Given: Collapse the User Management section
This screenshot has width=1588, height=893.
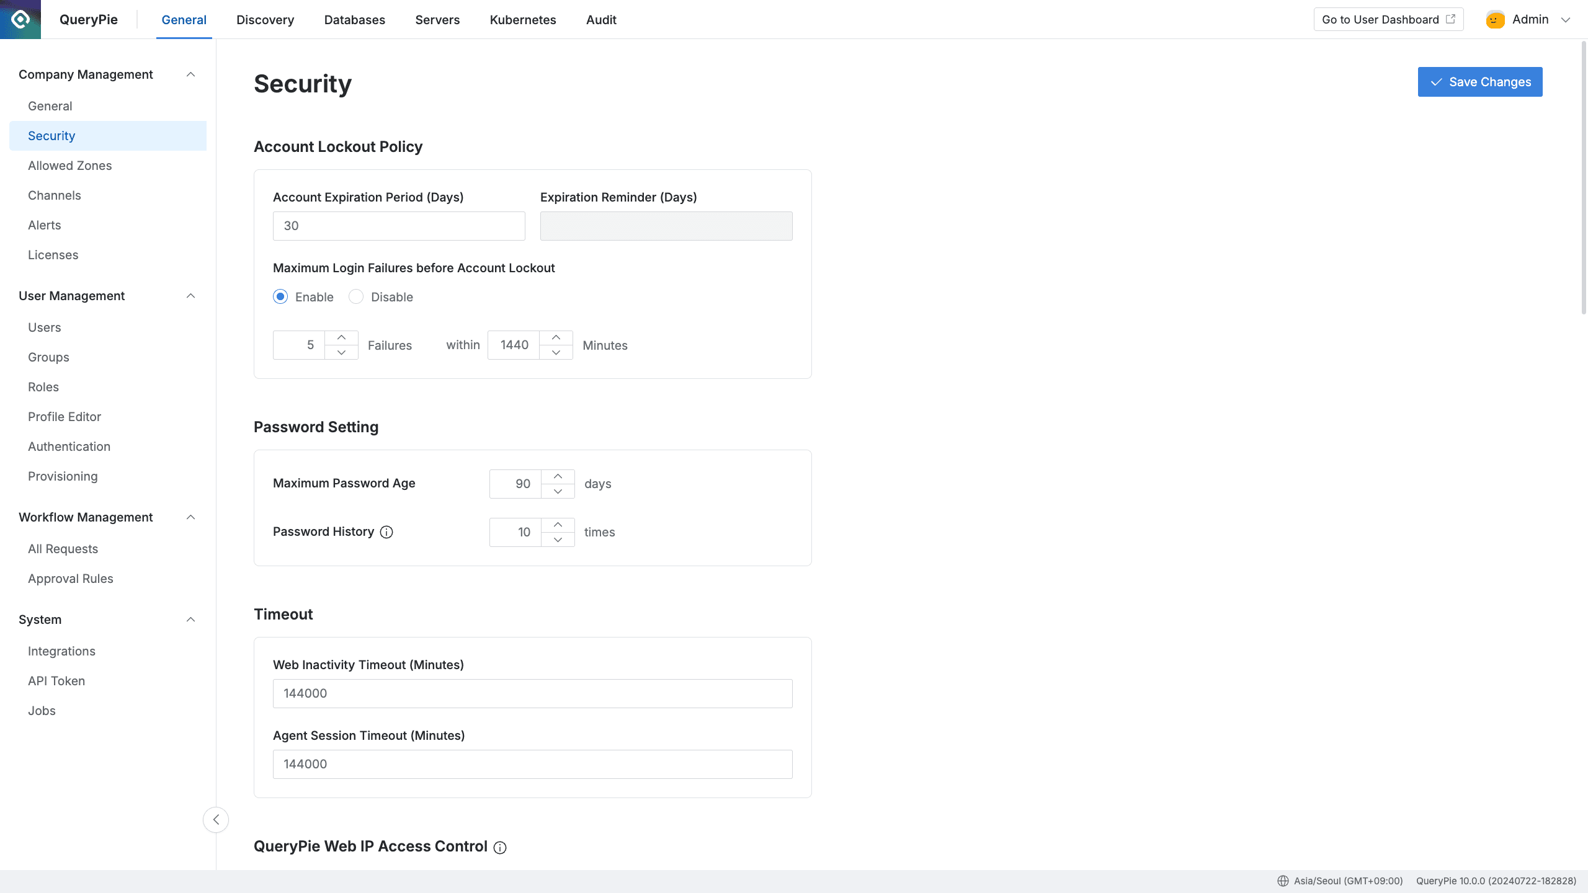Looking at the screenshot, I should point(191,296).
